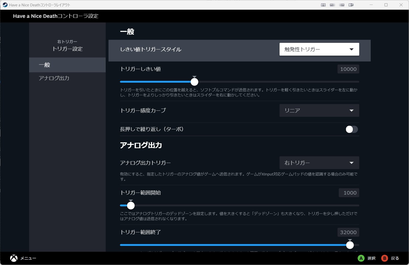Click トリガー範囲開始 value field 1000

[349, 193]
